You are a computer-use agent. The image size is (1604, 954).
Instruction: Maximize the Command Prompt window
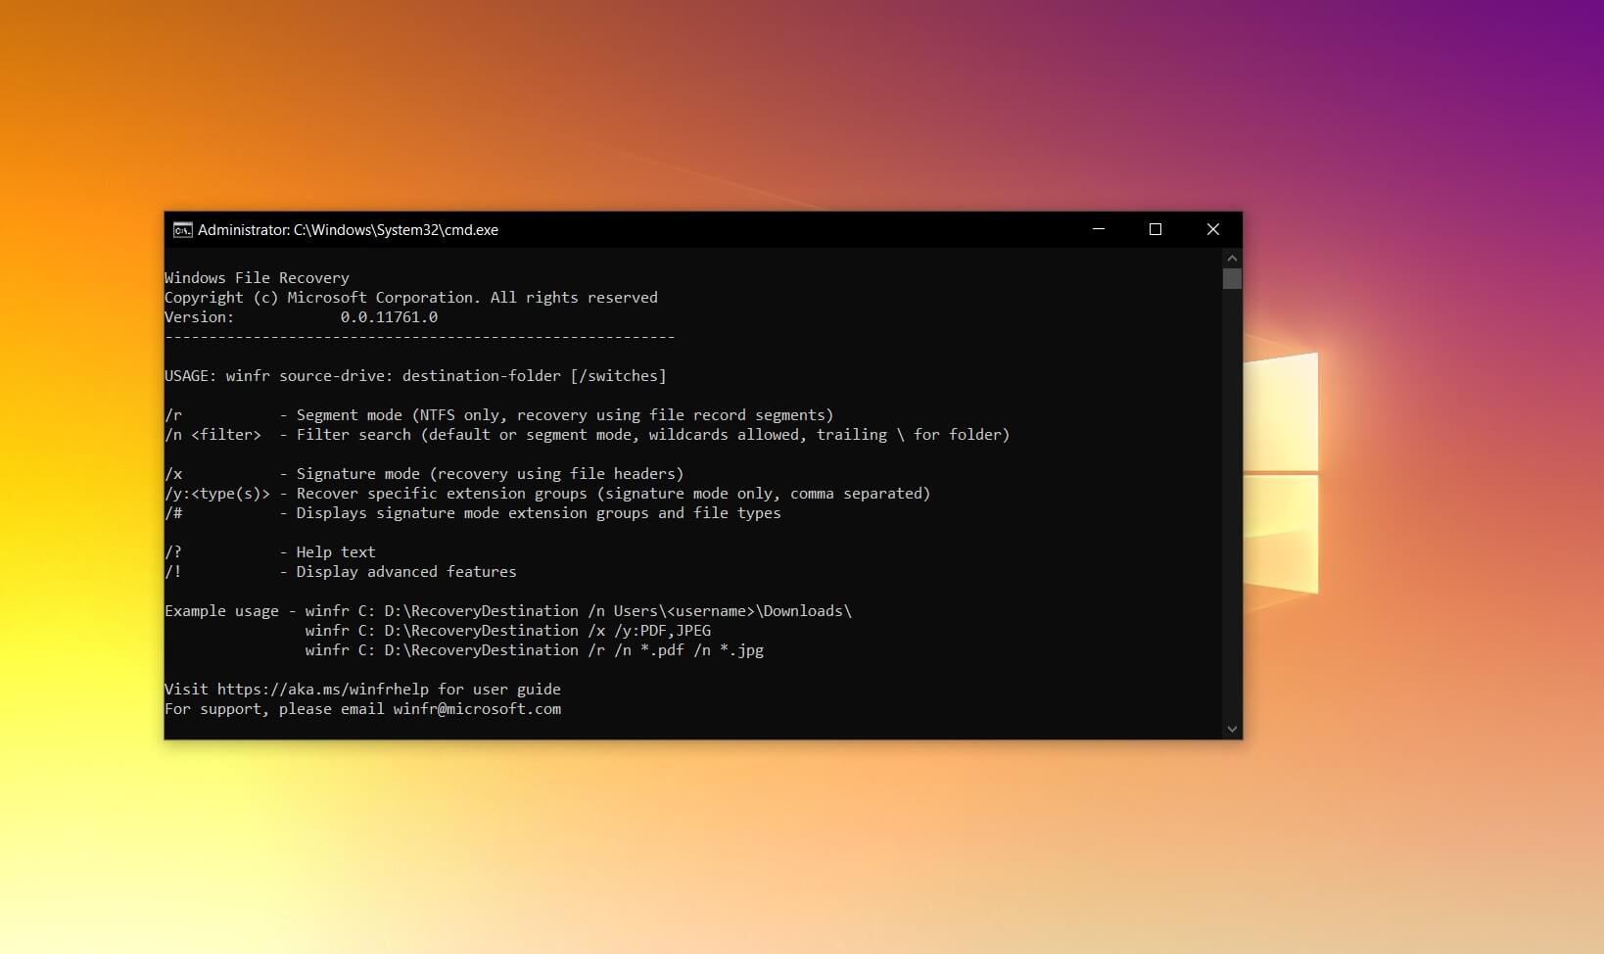click(x=1156, y=229)
